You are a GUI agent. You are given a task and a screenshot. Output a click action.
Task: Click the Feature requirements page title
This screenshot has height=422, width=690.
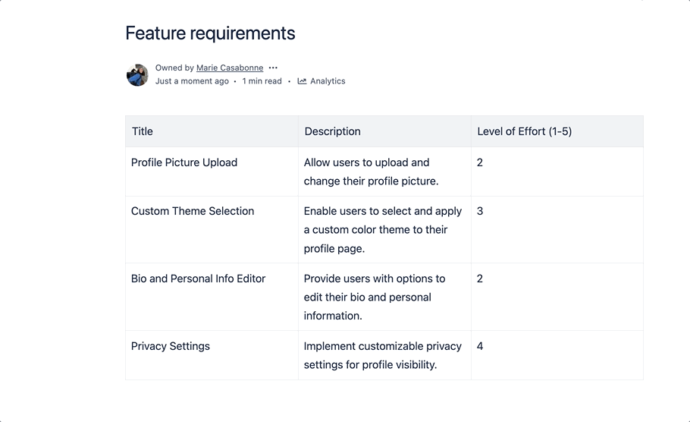210,33
